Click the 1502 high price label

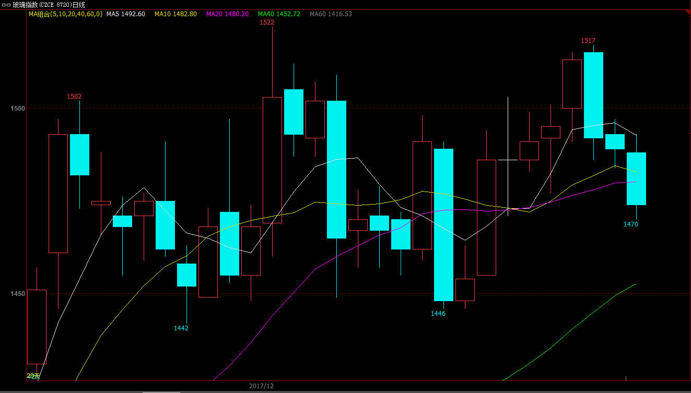click(74, 97)
